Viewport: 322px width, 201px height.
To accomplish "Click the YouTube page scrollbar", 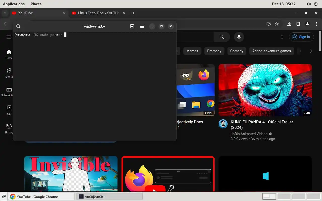I will click(320, 41).
